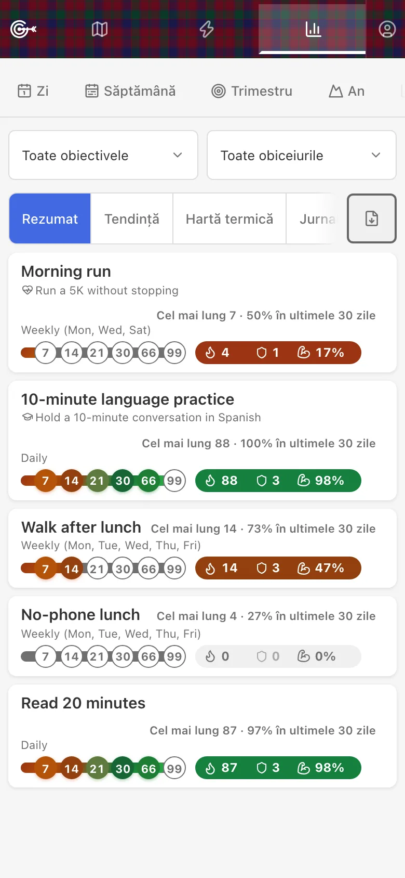Click the export file download icon button
The height and width of the screenshot is (878, 405).
[x=372, y=218]
